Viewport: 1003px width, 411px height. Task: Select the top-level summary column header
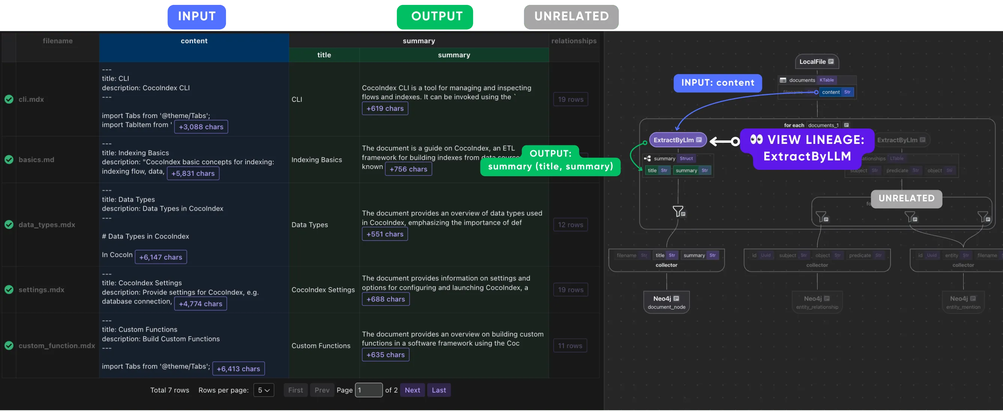[419, 41]
